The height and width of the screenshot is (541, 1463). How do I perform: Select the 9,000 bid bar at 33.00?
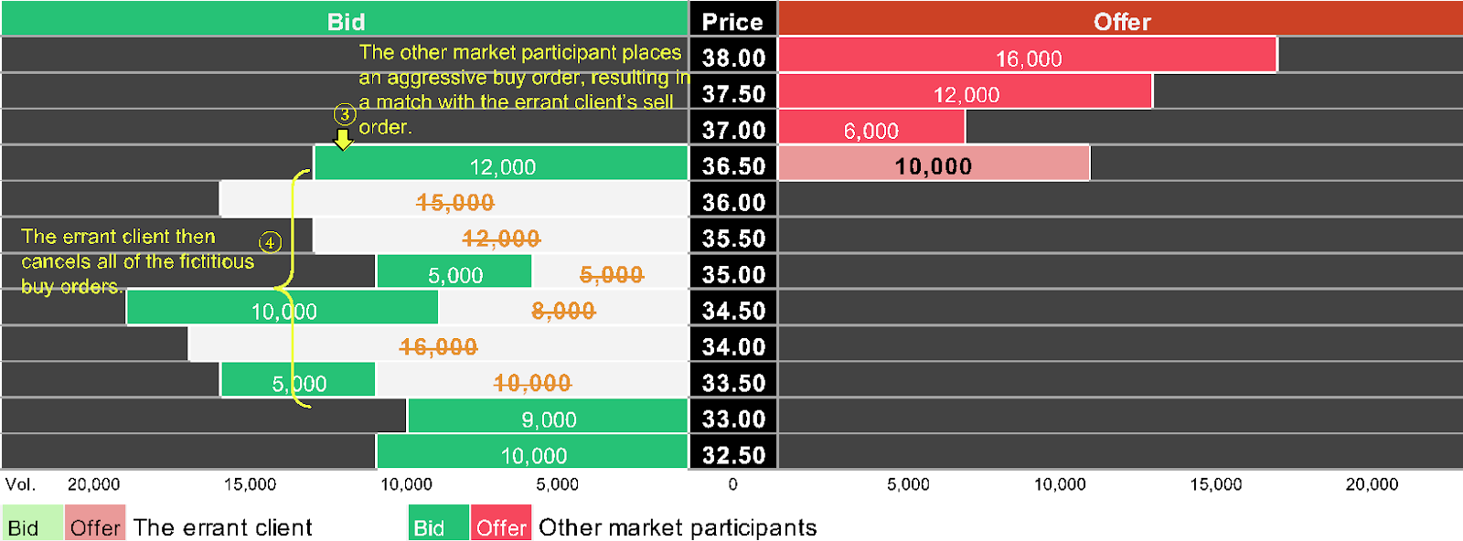pyautogui.click(x=548, y=418)
